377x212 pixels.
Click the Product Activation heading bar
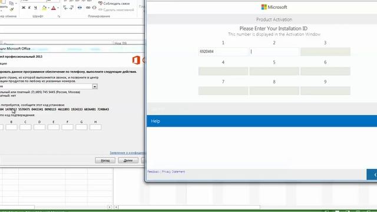(262, 19)
